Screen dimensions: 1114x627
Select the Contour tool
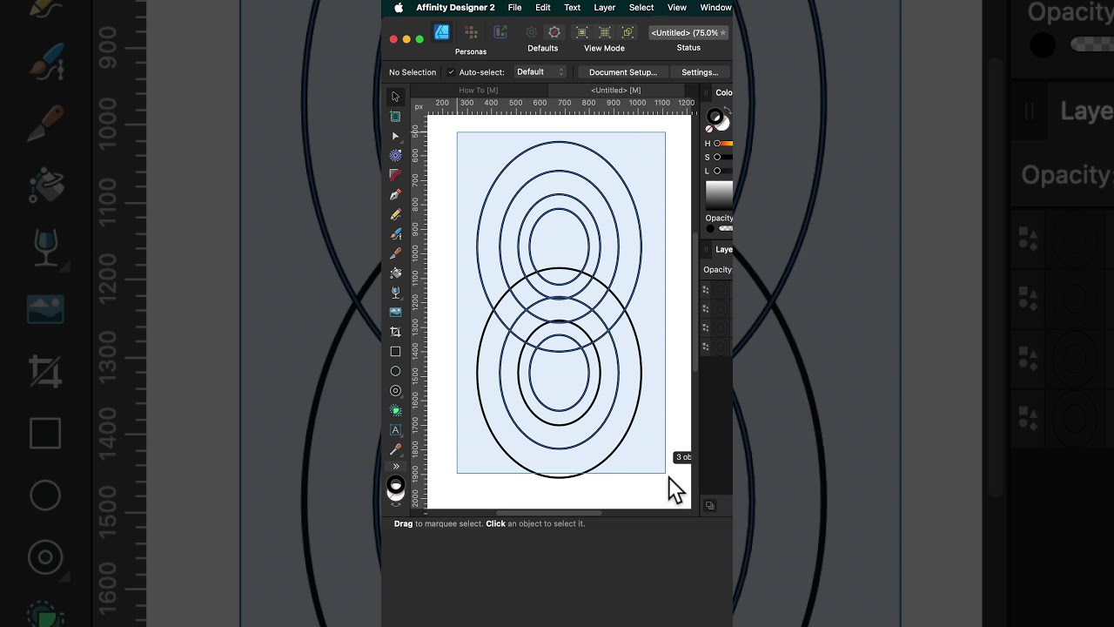click(395, 155)
